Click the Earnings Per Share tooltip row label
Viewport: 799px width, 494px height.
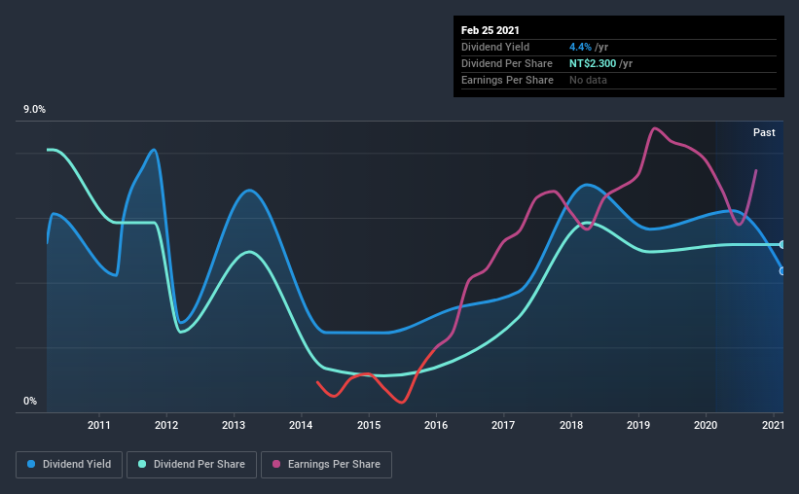click(507, 80)
